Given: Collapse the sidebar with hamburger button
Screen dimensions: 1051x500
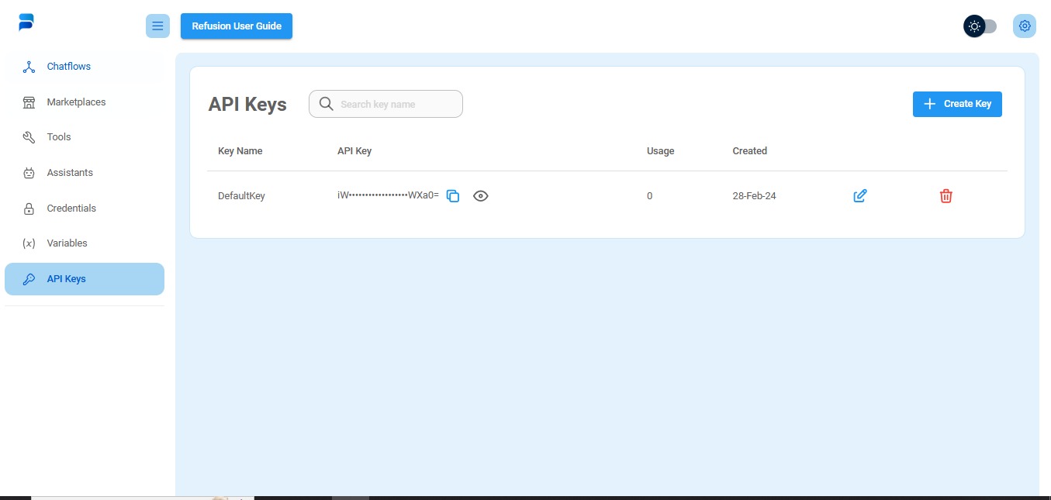Looking at the screenshot, I should pos(157,26).
